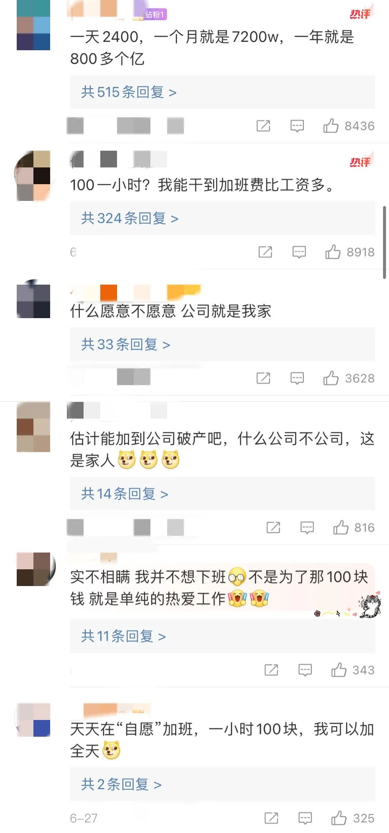Tap the thumbs-up icon showing 343
Image resolution: width=389 pixels, height=833 pixels.
339,670
